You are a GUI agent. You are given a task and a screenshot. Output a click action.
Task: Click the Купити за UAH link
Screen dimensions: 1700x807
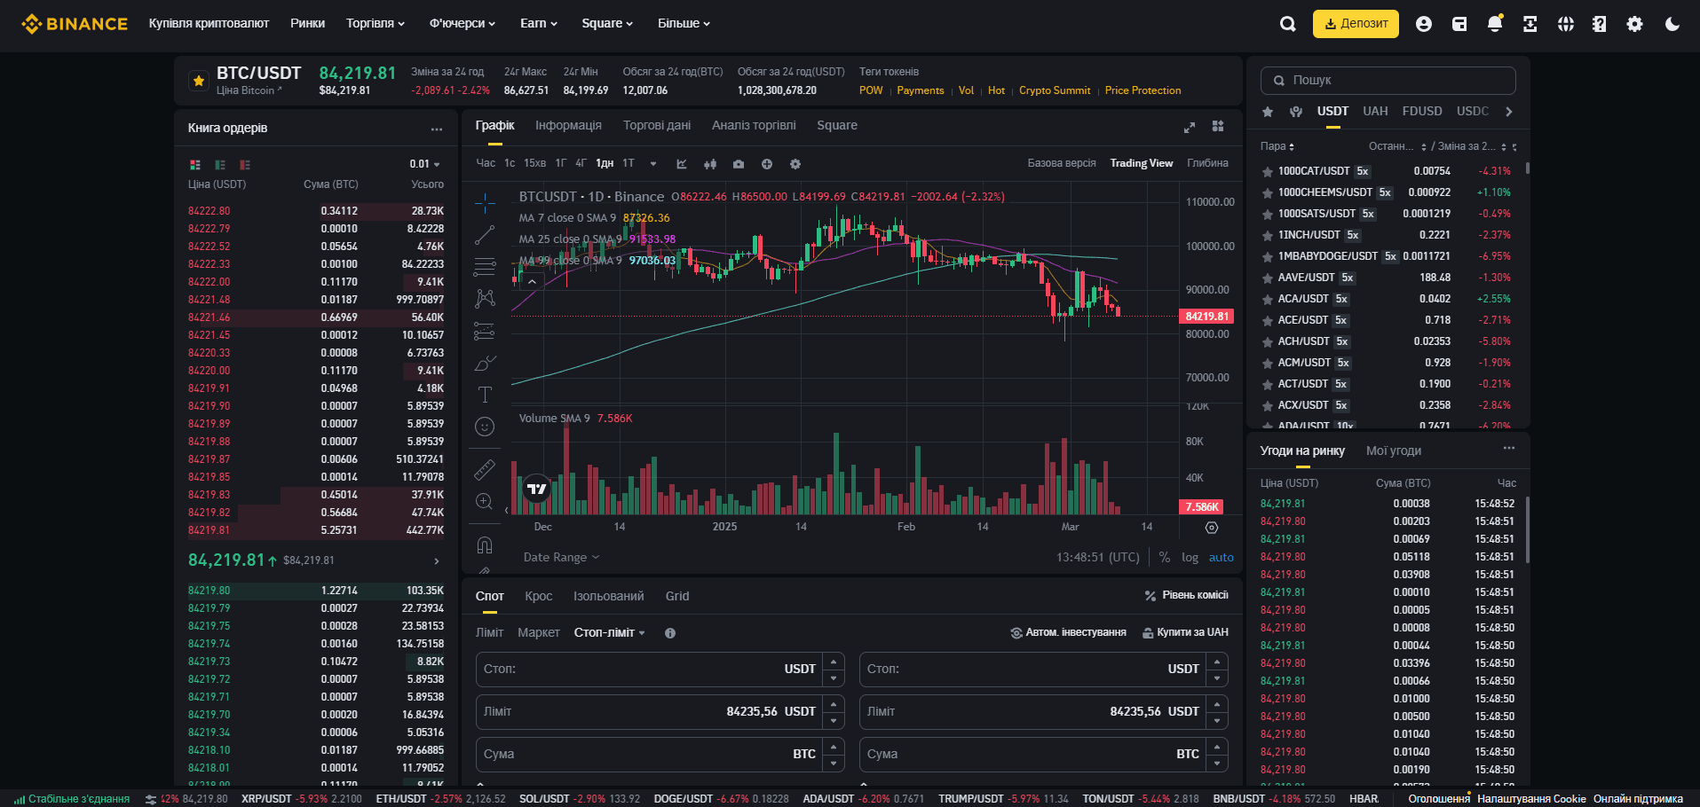(x=1185, y=632)
